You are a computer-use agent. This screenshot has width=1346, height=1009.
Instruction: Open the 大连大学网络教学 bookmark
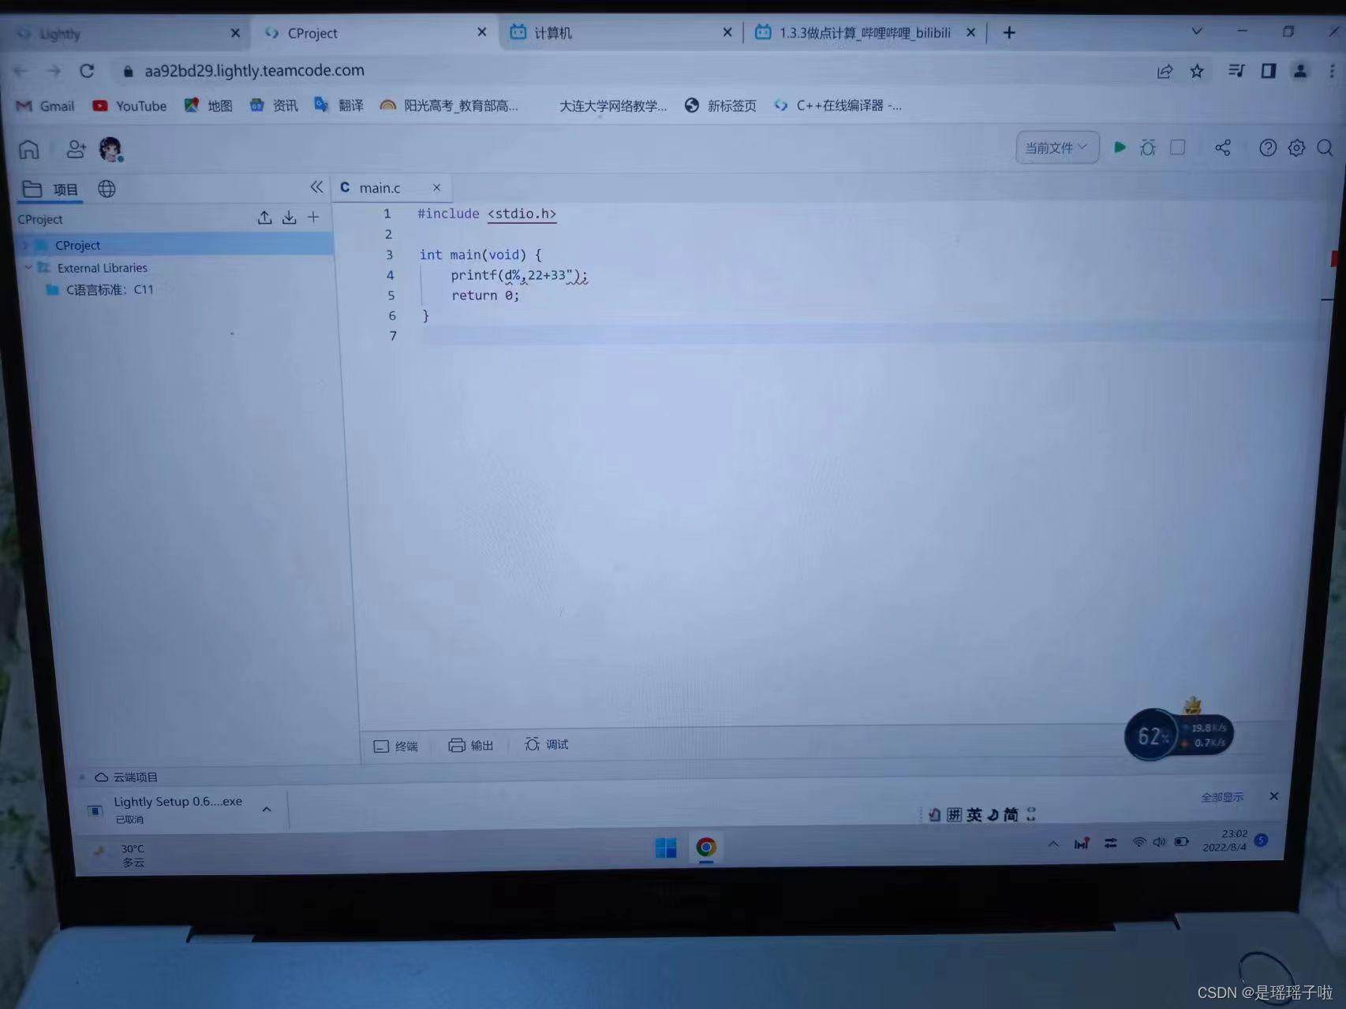point(612,106)
